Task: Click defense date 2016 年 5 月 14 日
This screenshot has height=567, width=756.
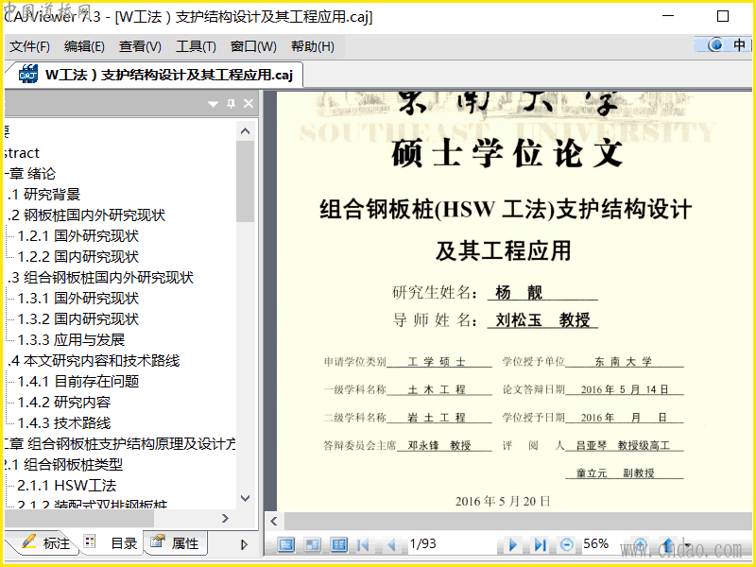Action: tap(625, 389)
